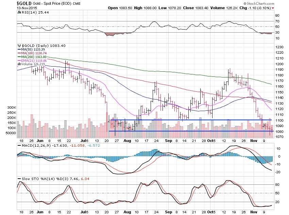The height and width of the screenshot is (215, 289).
Task: Click the $GOLD daily price bar icon
Action: coord(19,46)
